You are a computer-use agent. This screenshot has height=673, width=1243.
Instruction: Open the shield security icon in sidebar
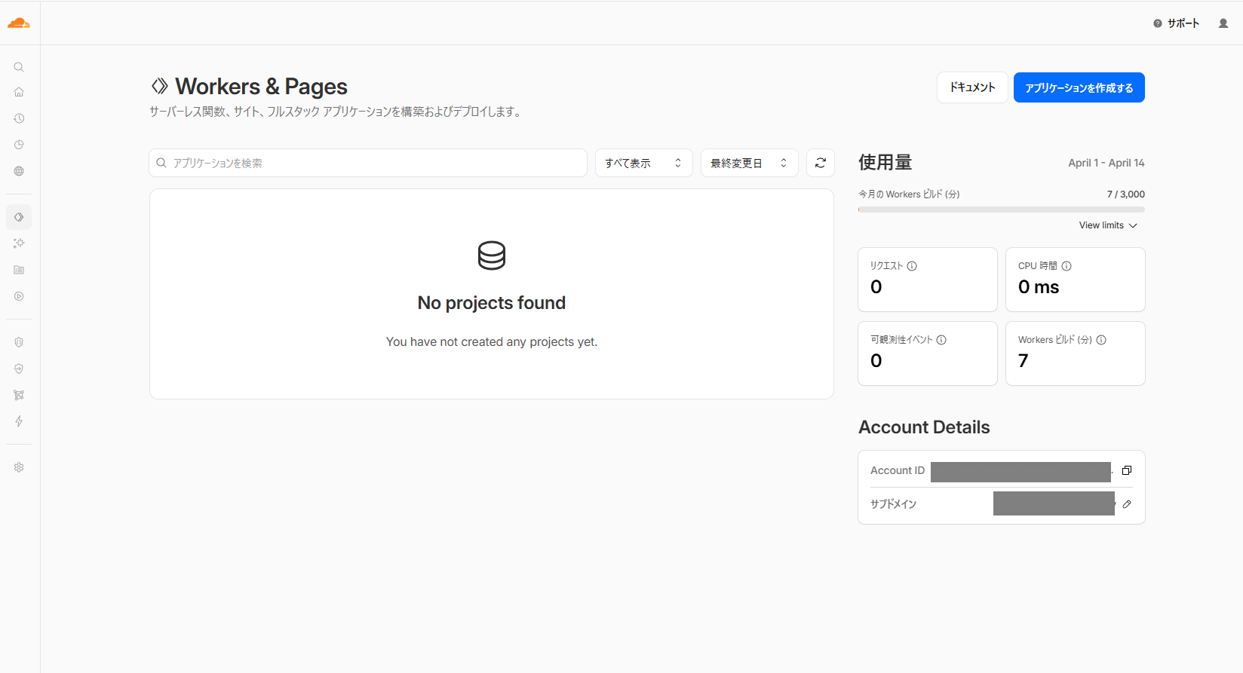(x=19, y=342)
